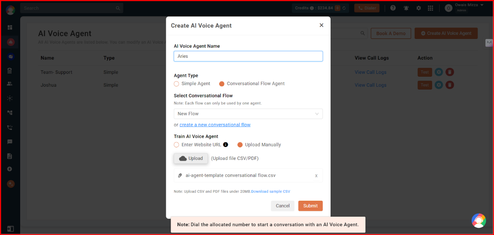Open the call logs phone icon in sidebar
The image size is (494, 235).
pos(10,127)
